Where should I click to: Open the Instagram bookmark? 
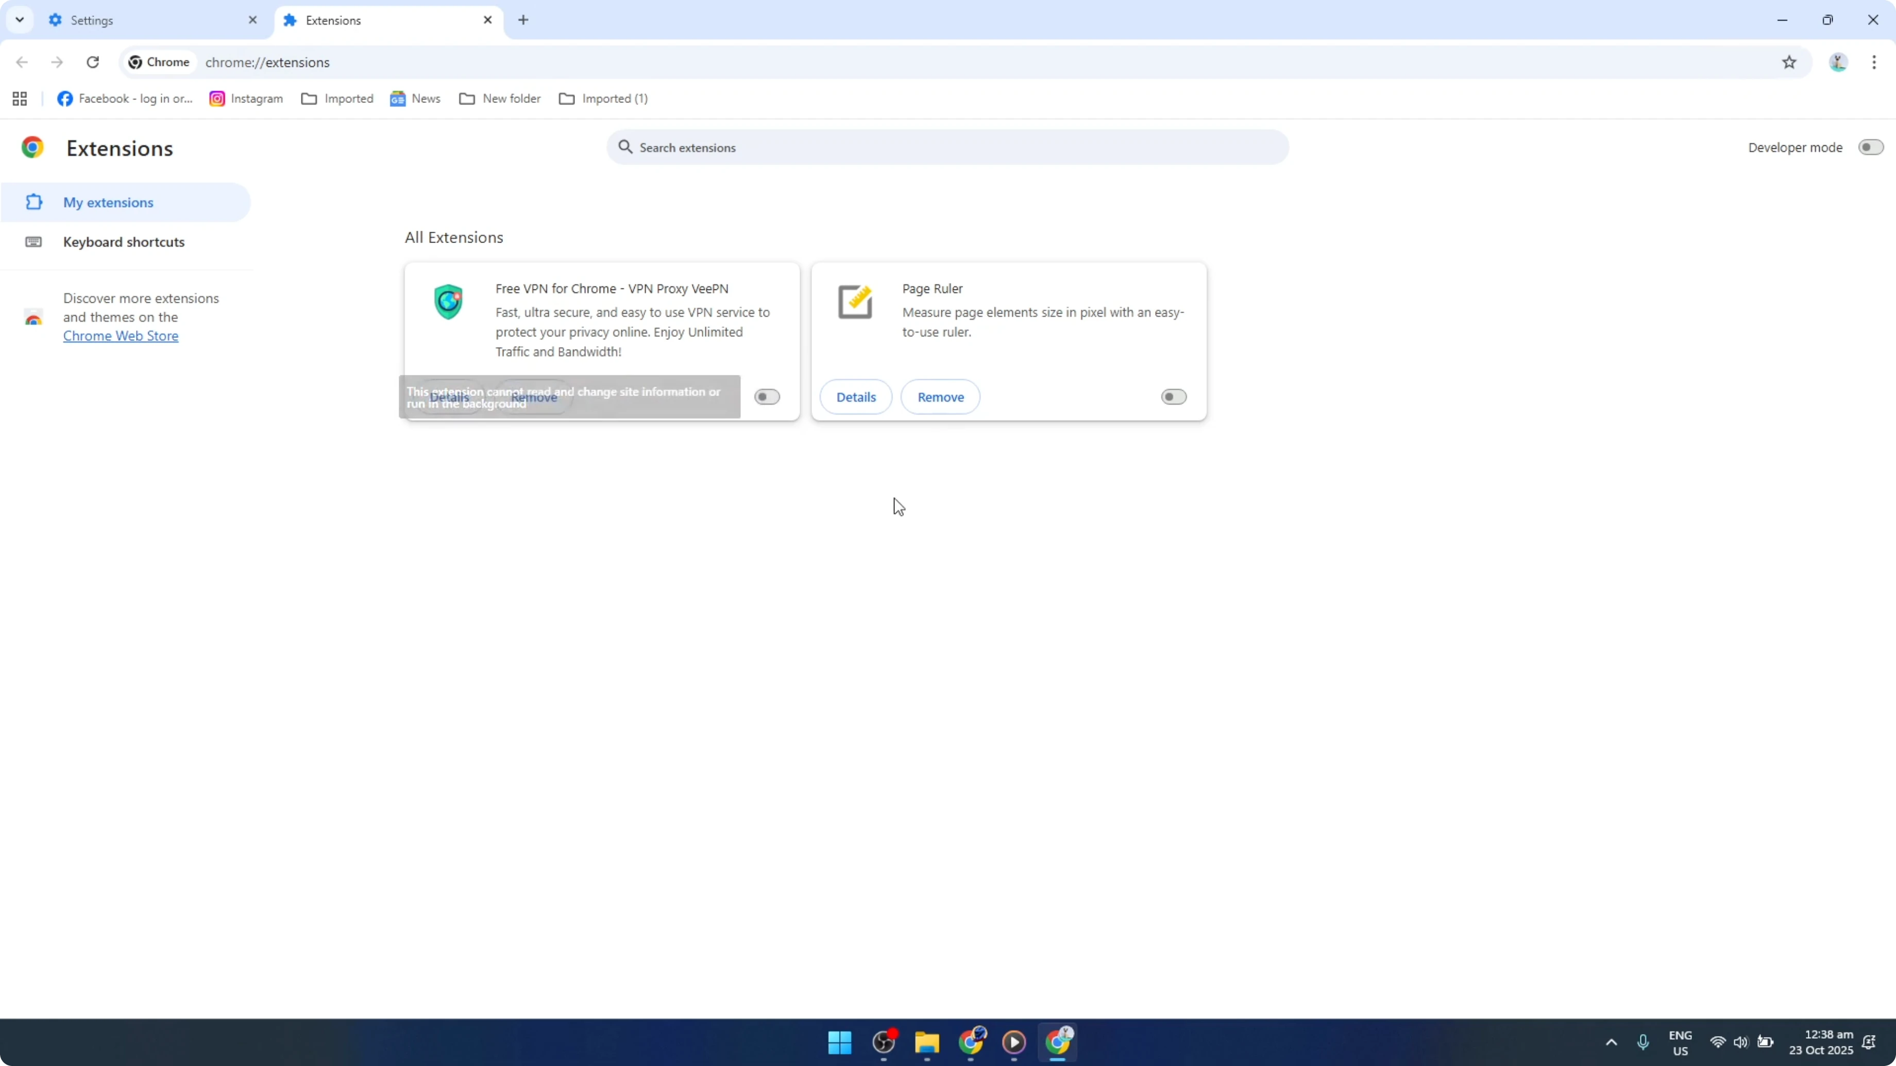(x=245, y=98)
